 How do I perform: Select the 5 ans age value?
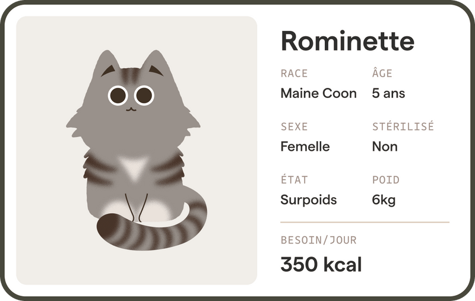[x=388, y=93]
